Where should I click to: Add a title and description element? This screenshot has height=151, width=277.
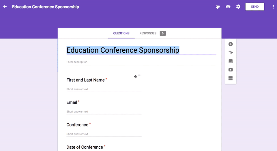(x=231, y=53)
